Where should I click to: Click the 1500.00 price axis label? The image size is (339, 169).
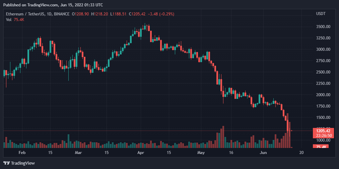click(323, 118)
